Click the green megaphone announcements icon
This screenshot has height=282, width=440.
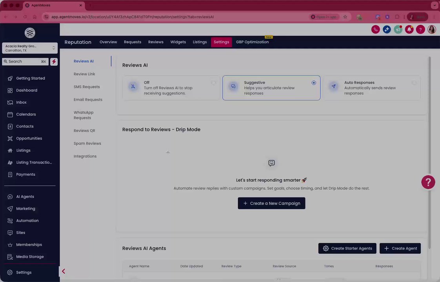coord(398,29)
